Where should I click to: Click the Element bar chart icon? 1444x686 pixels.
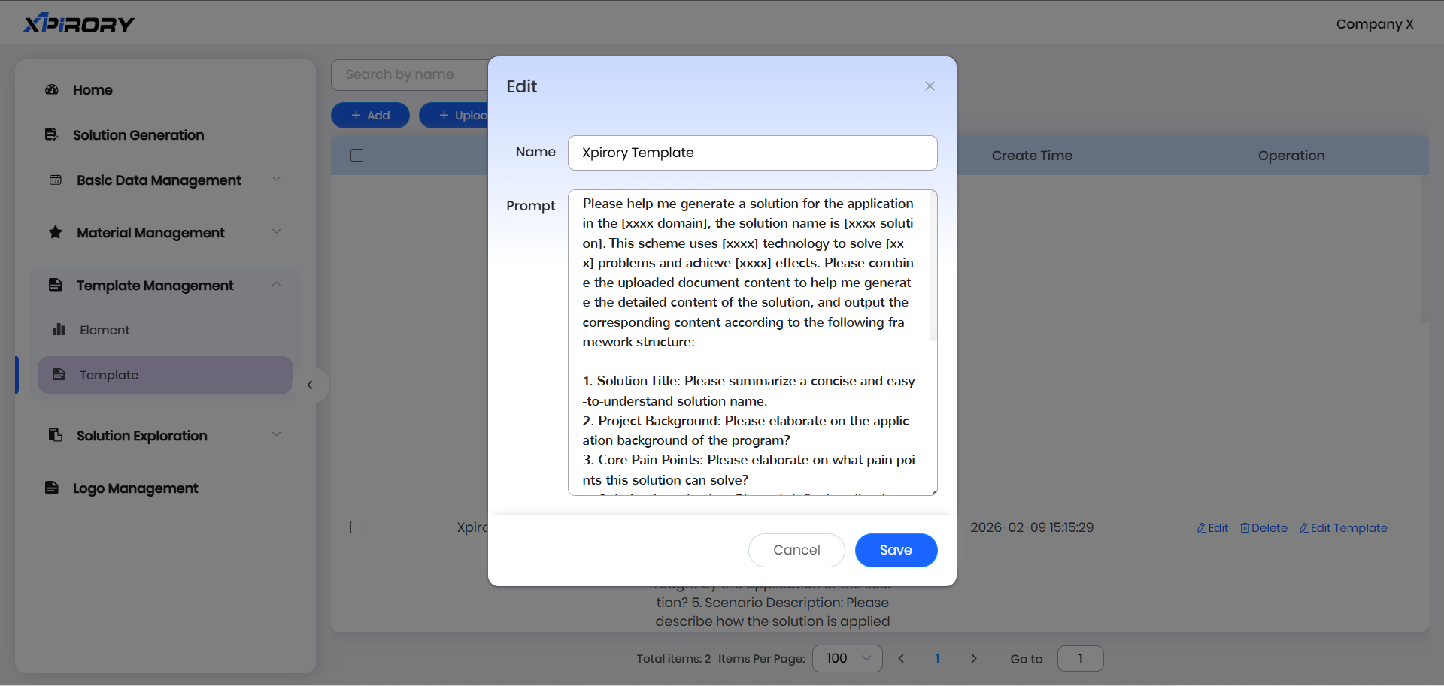(x=59, y=330)
